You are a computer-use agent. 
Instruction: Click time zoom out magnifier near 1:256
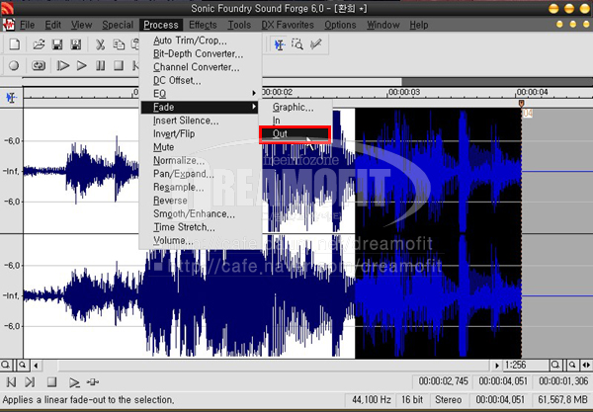(555, 366)
